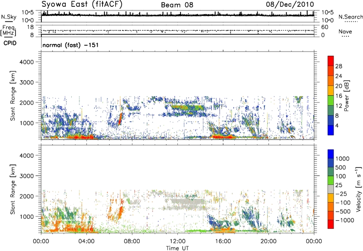Click "Slant Range [km]" label of power panel
Screen dimensions: 363x251
[13, 96]
